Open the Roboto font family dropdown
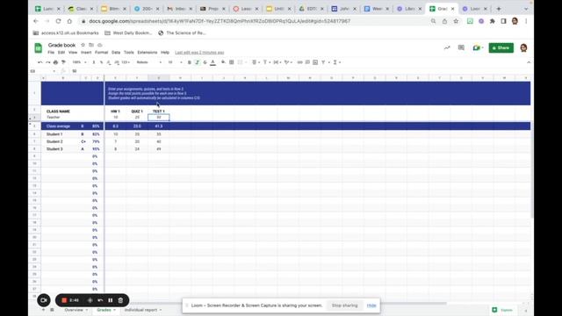Viewport: 562px width, 316px height. pyautogui.click(x=148, y=62)
